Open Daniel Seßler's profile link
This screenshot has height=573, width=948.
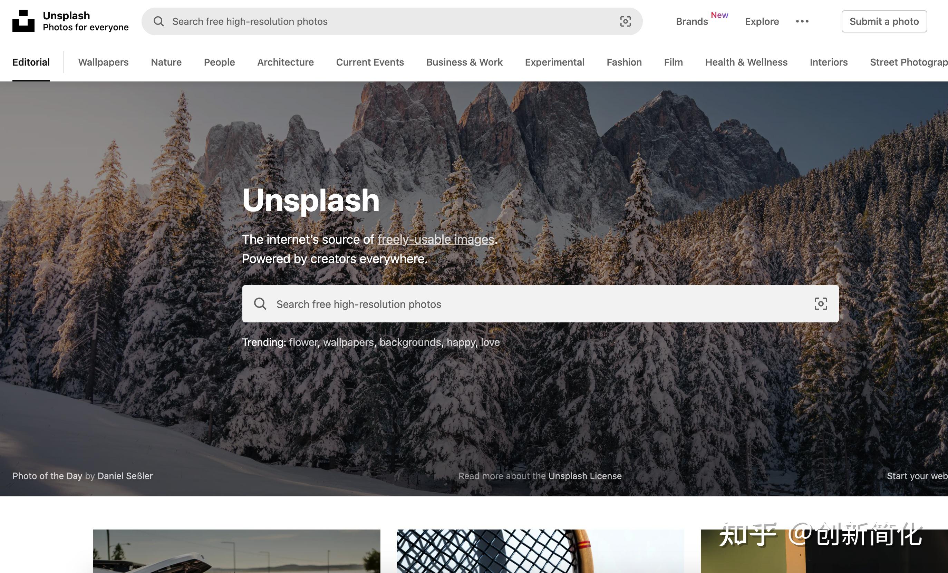coord(125,476)
